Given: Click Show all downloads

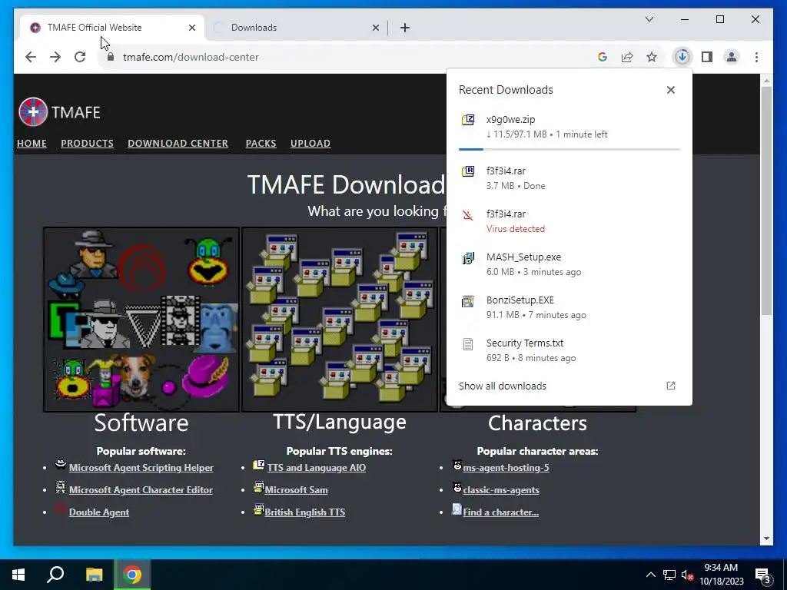Looking at the screenshot, I should pos(503,386).
